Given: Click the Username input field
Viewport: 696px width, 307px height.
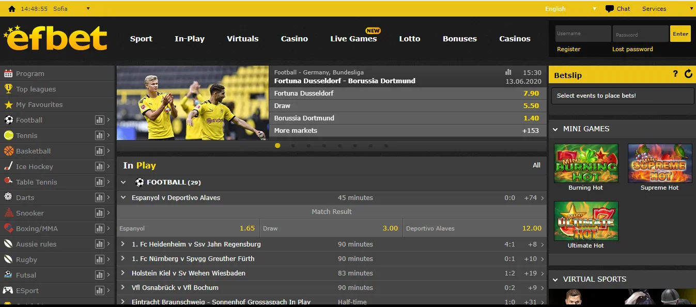Looking at the screenshot, I should 583,34.
